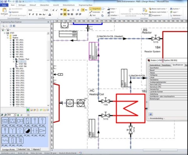This screenshot has width=188, height=155.
Task: Open the Einfügen ribbon tab
Action: coord(22,5)
